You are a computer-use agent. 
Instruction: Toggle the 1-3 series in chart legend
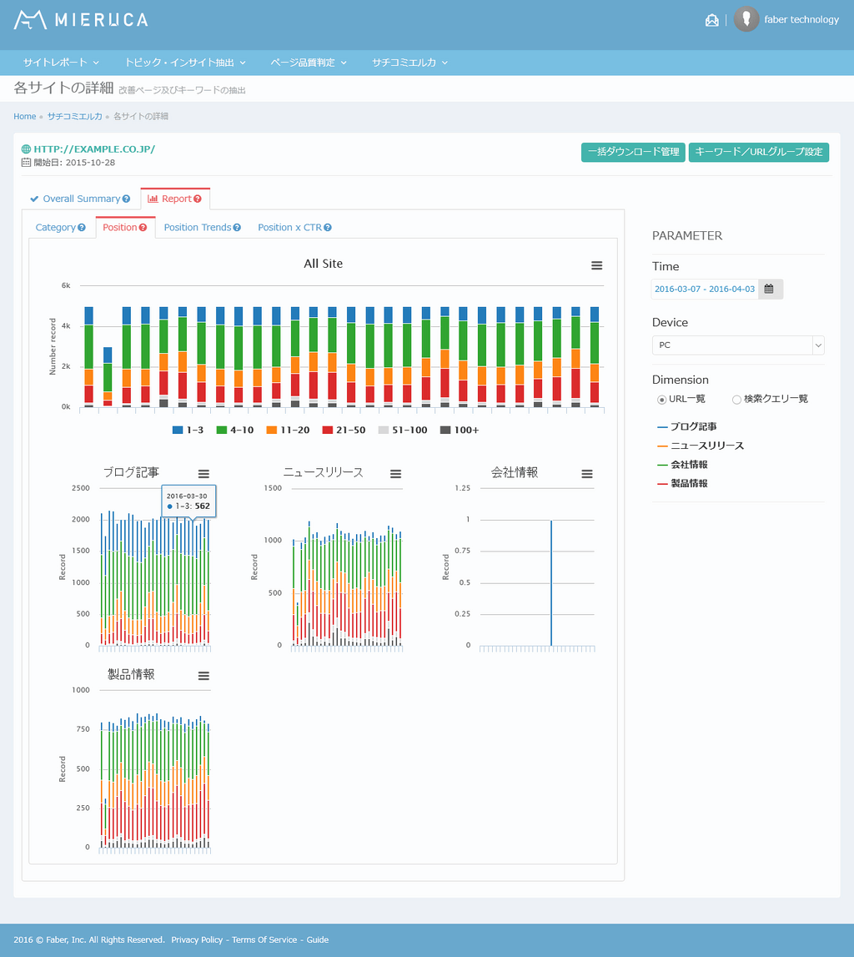point(189,431)
